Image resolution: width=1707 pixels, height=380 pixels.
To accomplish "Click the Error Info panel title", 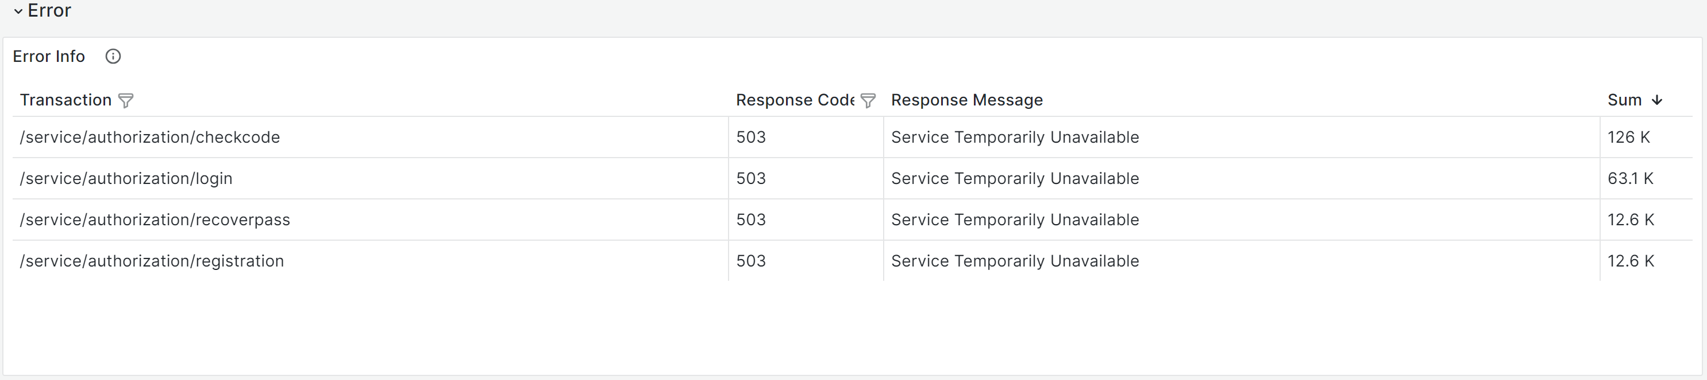I will point(49,56).
